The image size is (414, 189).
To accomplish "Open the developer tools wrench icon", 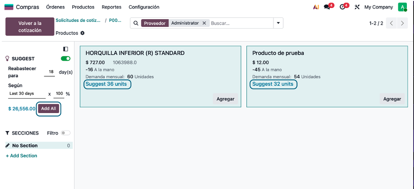I will pos(357,7).
